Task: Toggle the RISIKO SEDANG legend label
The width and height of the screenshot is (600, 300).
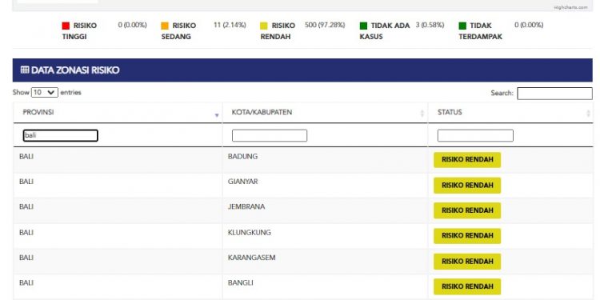Action: (178, 31)
